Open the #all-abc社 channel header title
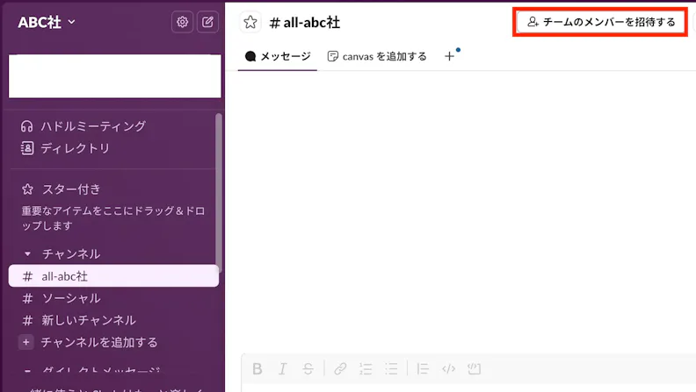Image resolution: width=696 pixels, height=392 pixels. pyautogui.click(x=304, y=23)
